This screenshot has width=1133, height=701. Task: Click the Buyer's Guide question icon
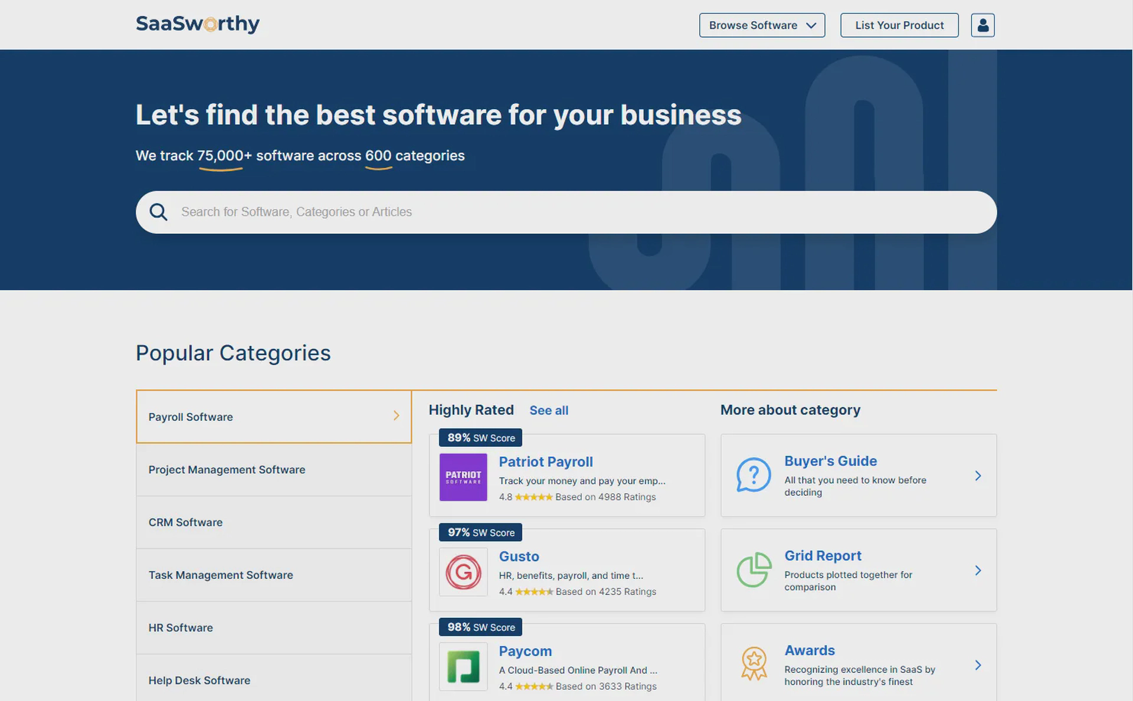click(x=754, y=475)
